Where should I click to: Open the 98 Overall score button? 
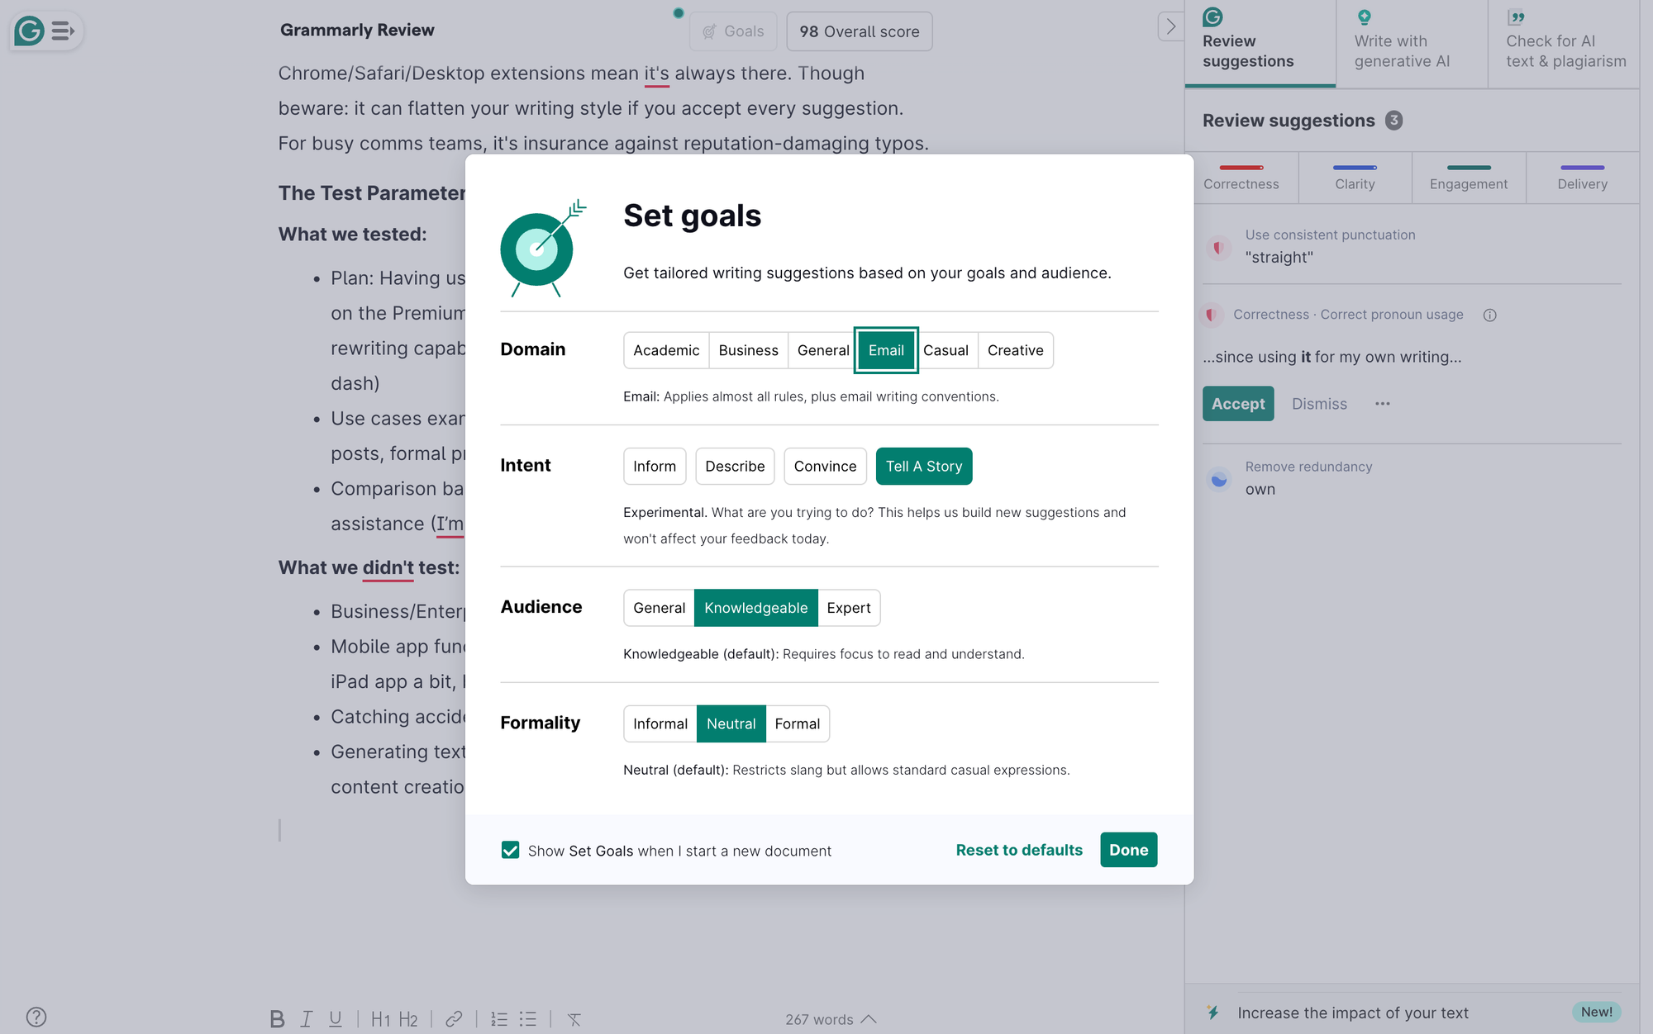click(x=860, y=31)
